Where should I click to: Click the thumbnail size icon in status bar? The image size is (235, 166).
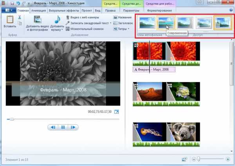pos(184,159)
